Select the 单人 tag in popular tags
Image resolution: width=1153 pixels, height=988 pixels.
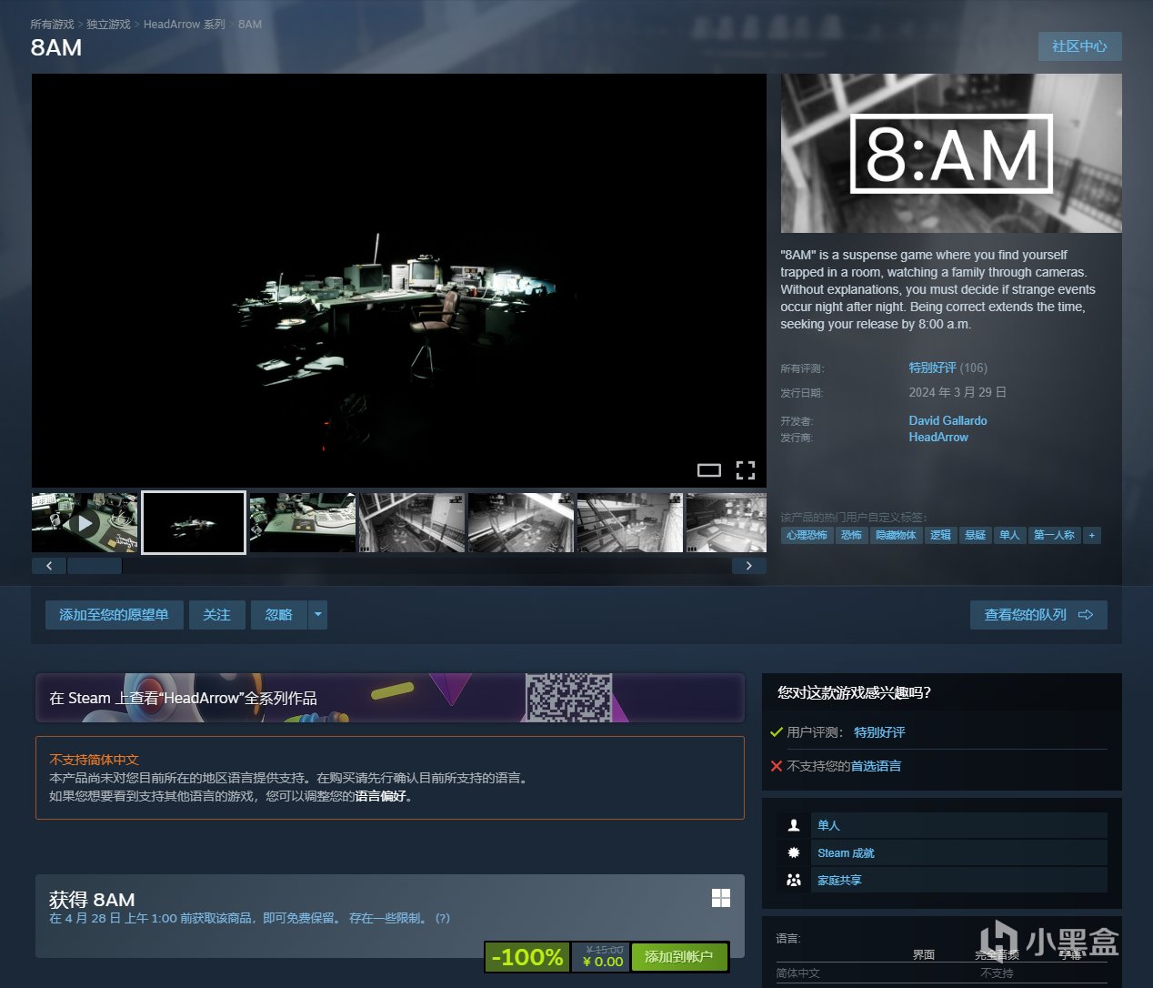pos(1009,535)
